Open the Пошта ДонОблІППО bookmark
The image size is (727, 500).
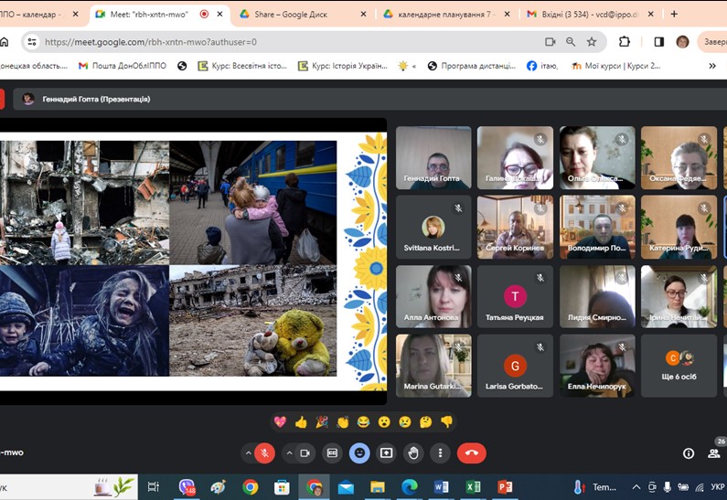click(x=123, y=66)
